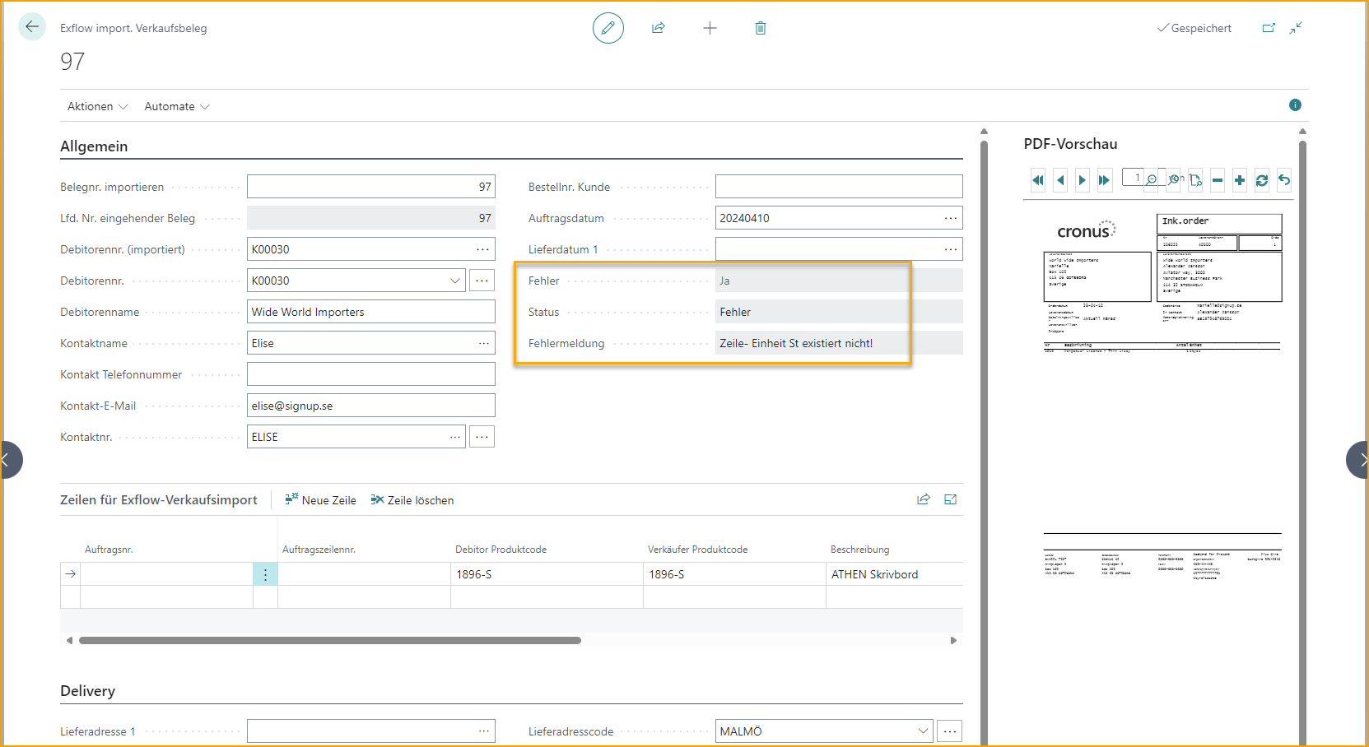Click the share icon in header
This screenshot has height=747, width=1369.
pos(659,28)
